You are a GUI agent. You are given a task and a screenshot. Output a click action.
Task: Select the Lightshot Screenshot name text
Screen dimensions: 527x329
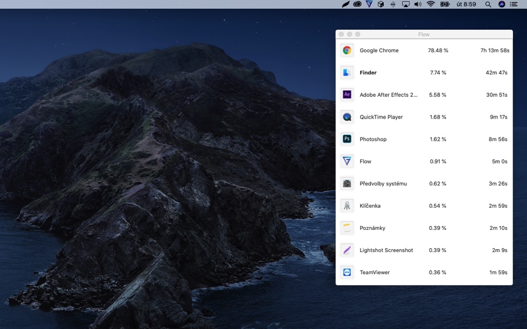point(386,250)
